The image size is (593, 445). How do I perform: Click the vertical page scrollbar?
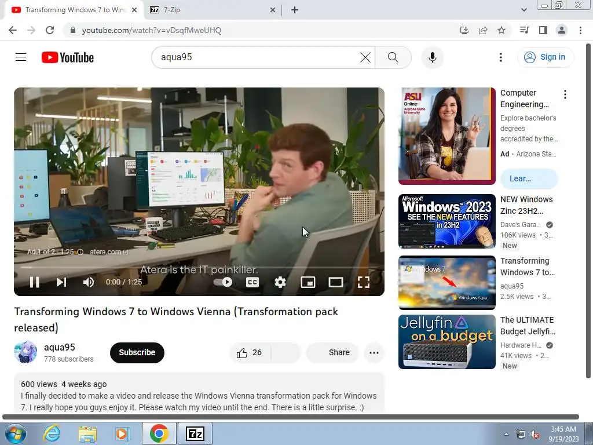click(x=588, y=210)
